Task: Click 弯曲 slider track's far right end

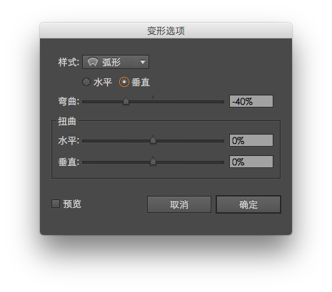Action: click(223, 102)
